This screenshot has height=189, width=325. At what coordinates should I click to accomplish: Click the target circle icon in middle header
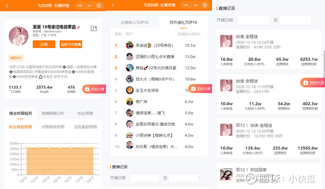click(205, 5)
